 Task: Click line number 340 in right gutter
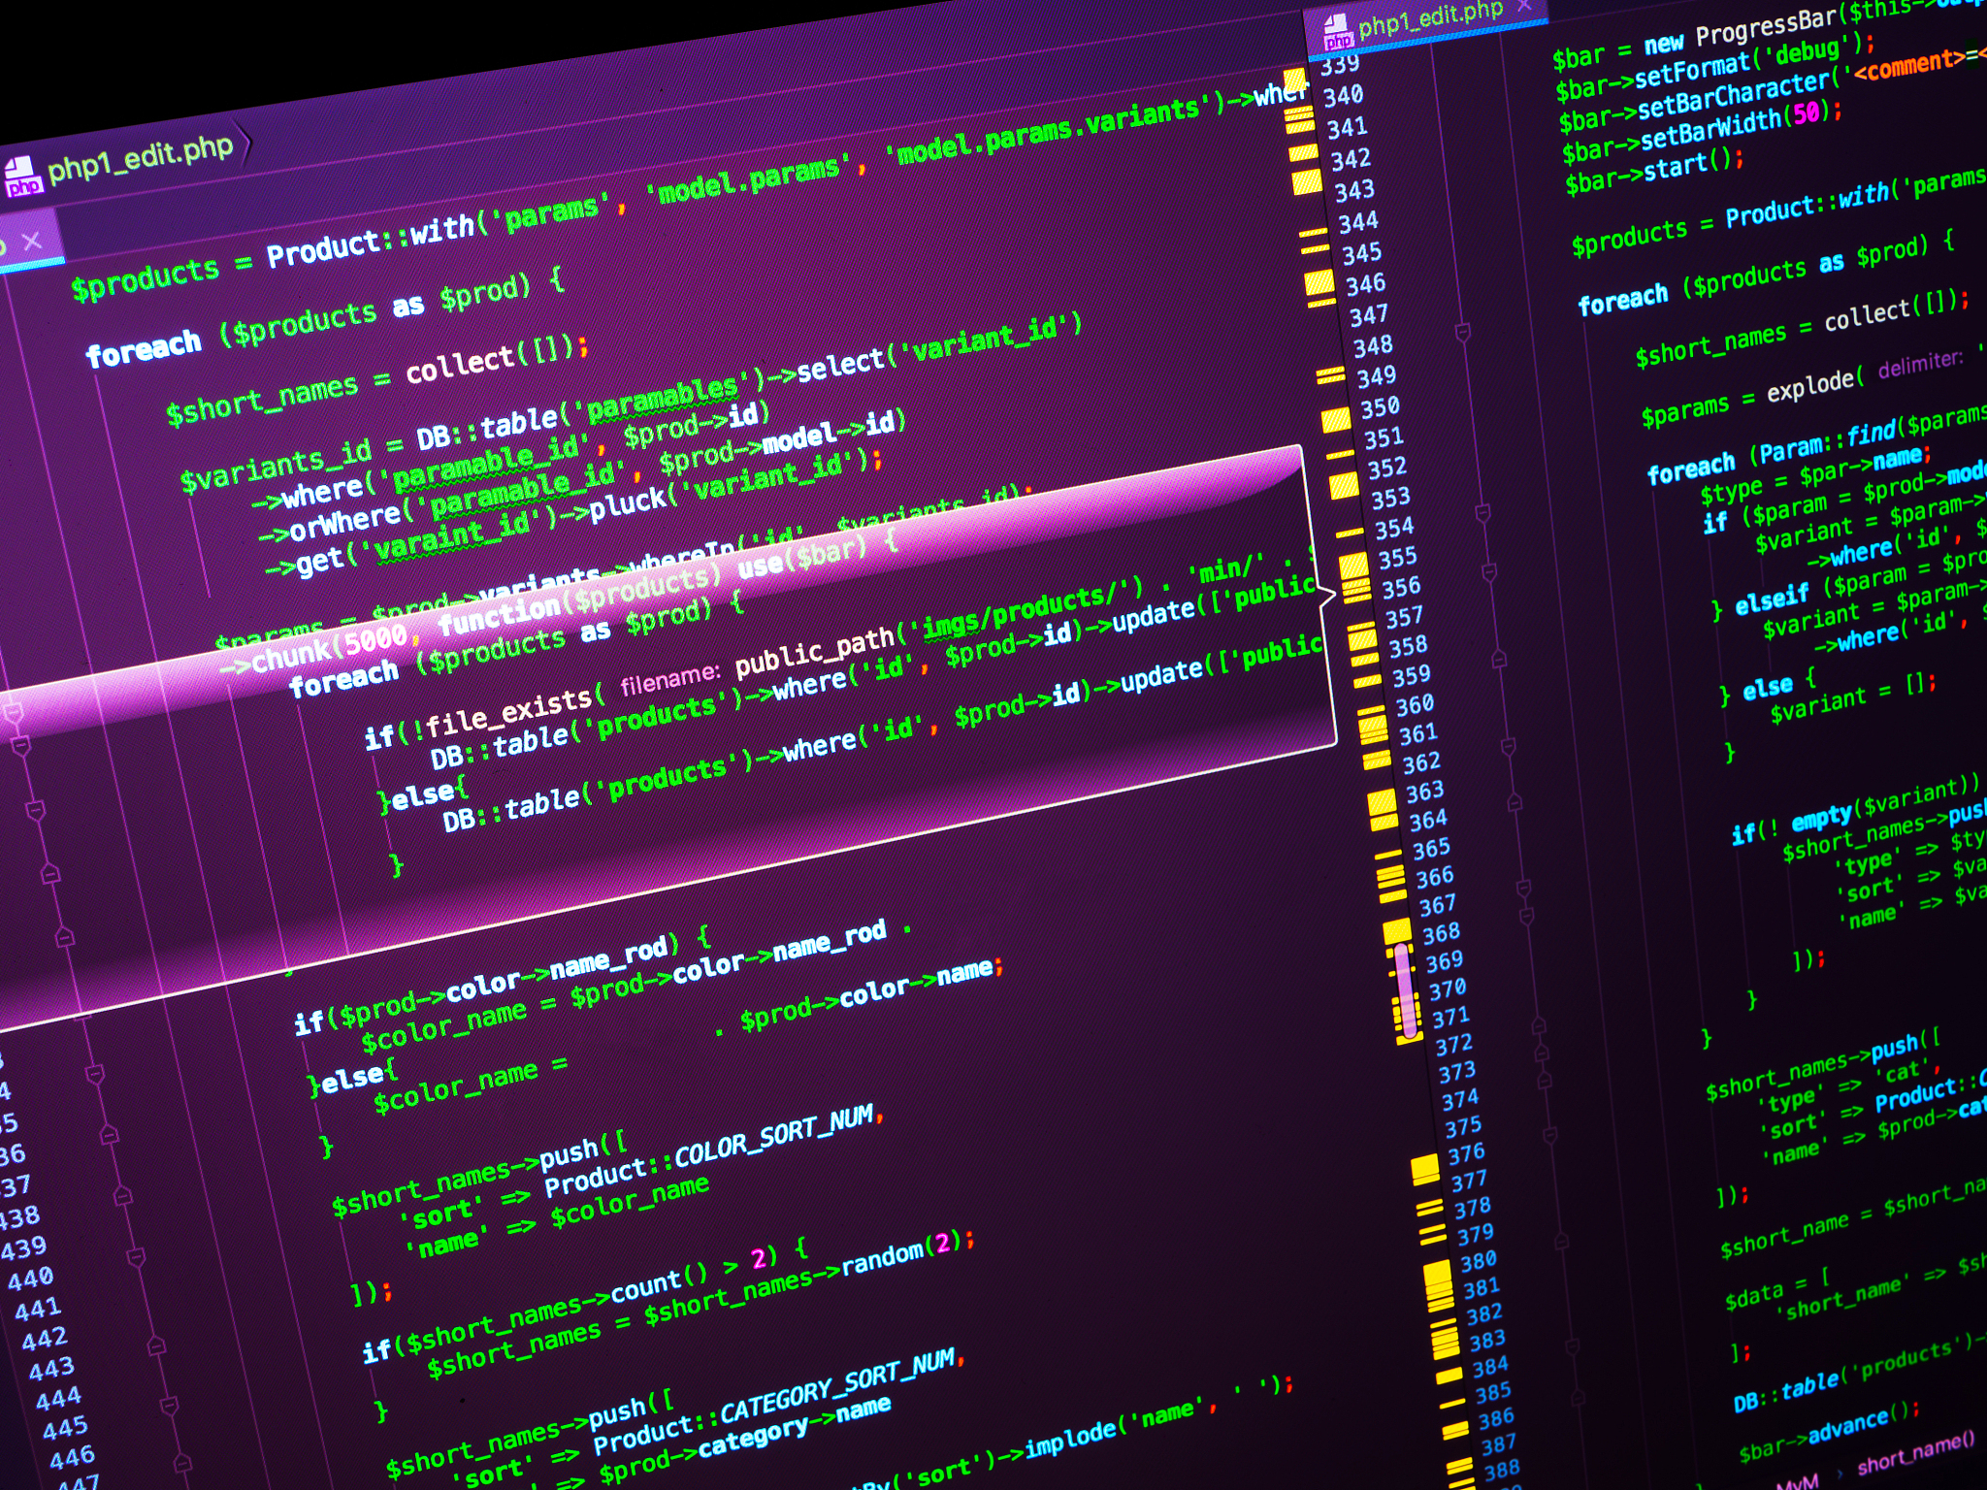coord(1344,96)
